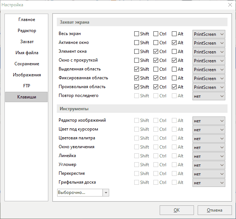
Task: Open key dropdown for Окно увеличения
Action: tap(209, 147)
